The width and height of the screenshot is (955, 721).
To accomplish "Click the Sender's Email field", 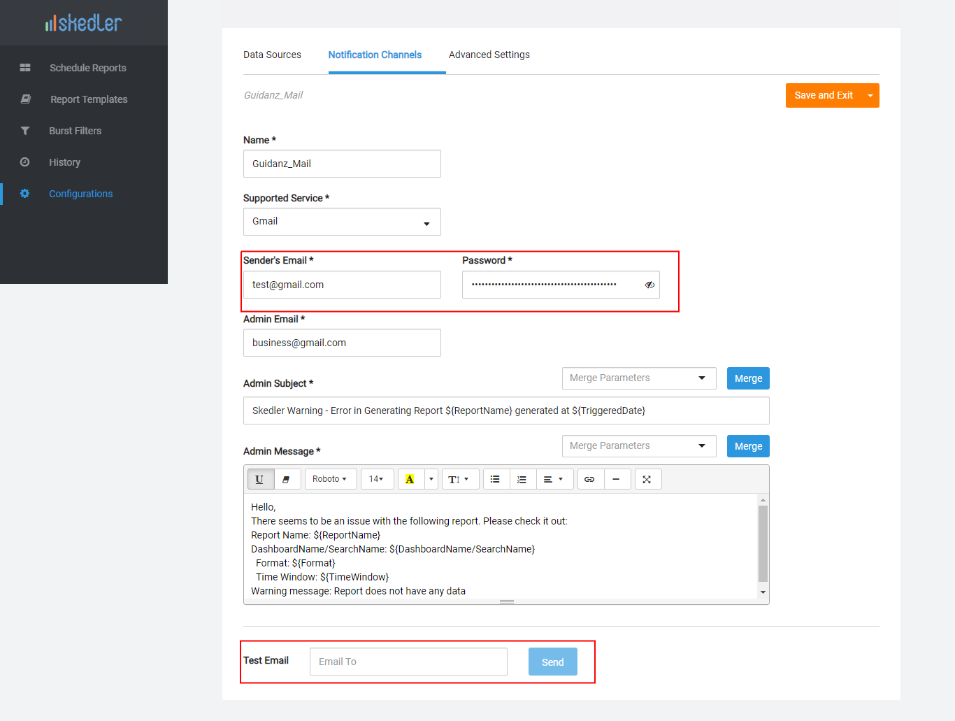I will (342, 285).
